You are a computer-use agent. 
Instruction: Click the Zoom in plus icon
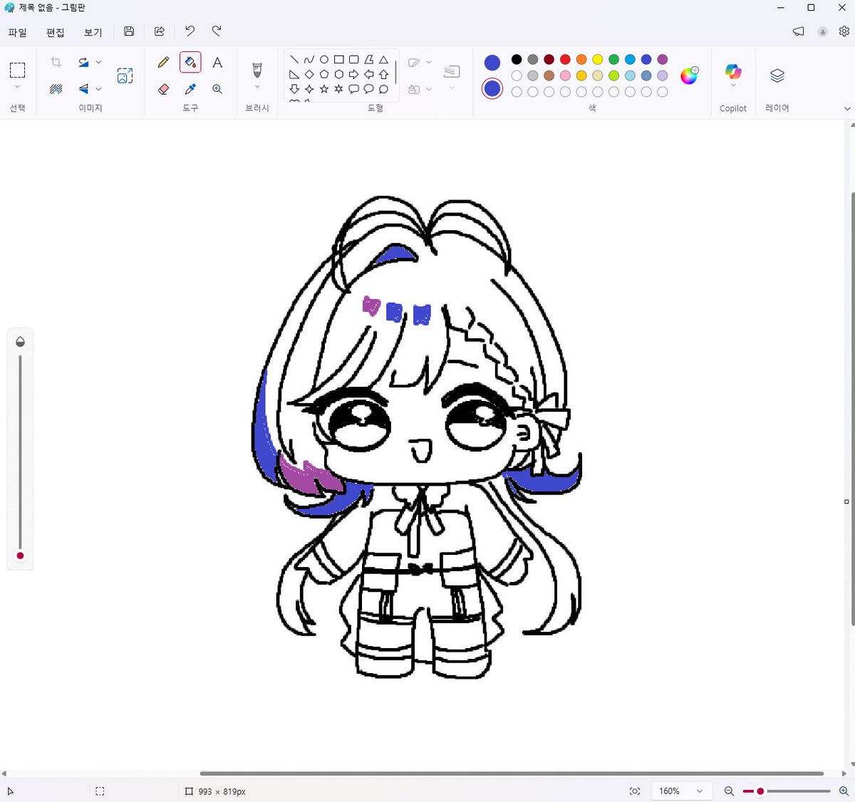click(844, 791)
